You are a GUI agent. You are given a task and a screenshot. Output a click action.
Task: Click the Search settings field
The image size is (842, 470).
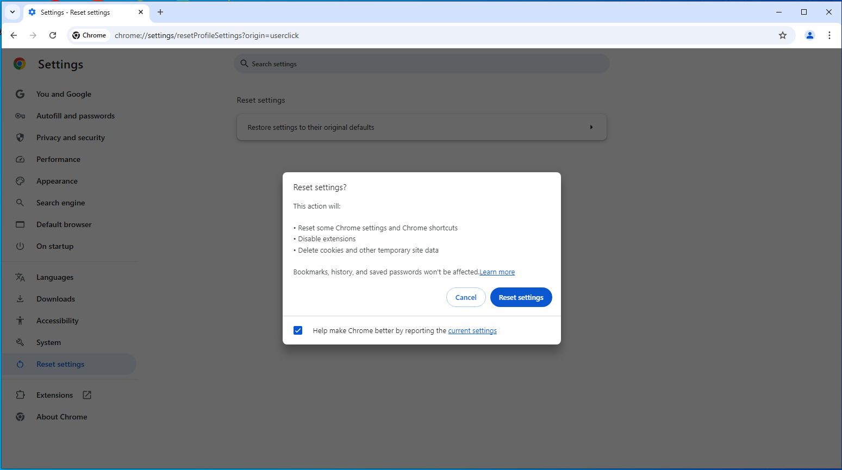click(422, 64)
